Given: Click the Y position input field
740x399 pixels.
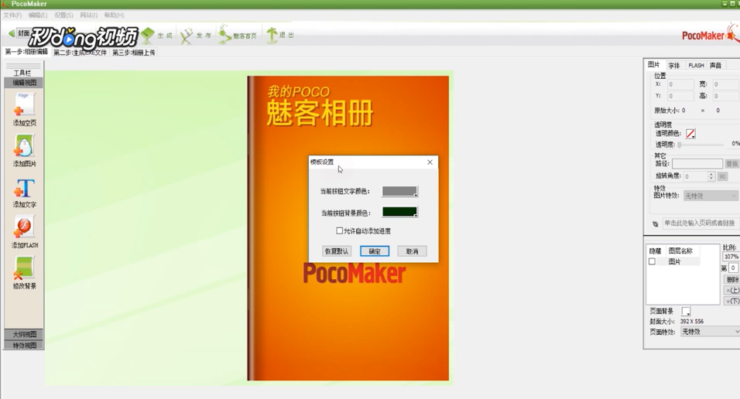Looking at the screenshot, I should pyautogui.click(x=680, y=96).
